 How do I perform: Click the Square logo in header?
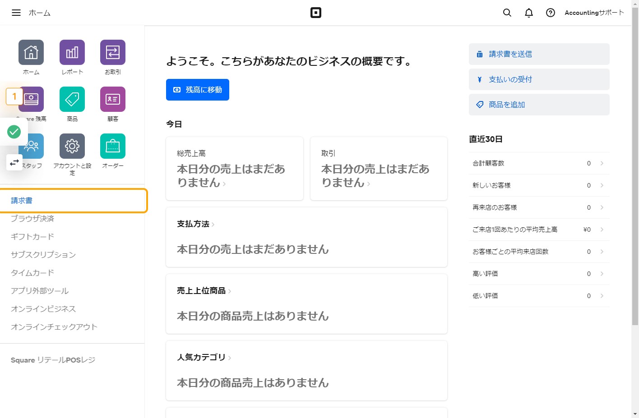pos(316,13)
